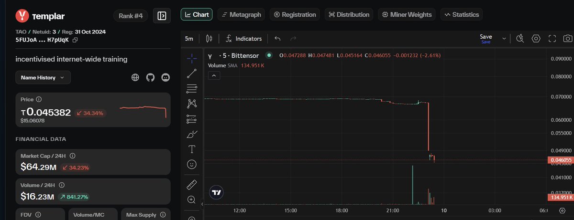Open the Discord server link icon
574x220 pixels.
166,77
